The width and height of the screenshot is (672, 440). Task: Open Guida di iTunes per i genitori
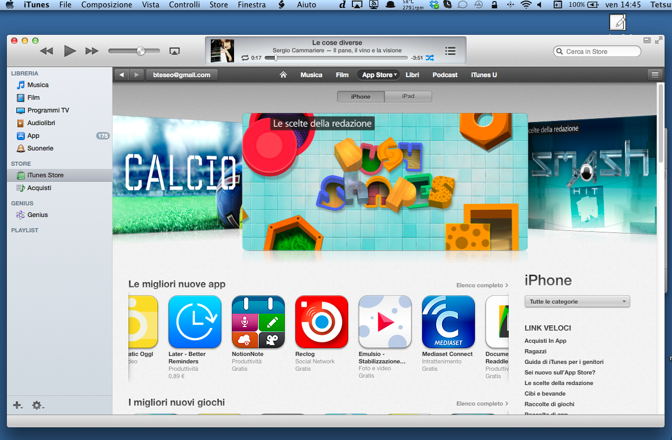click(564, 362)
